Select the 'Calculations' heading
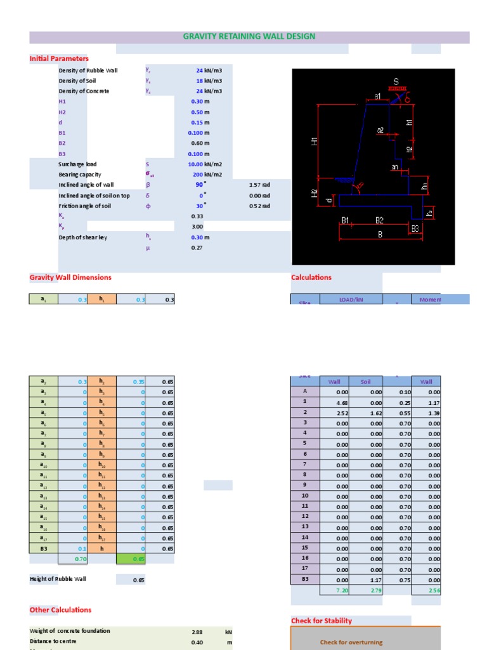Image resolution: width=487 pixels, height=650 pixels. pyautogui.click(x=311, y=277)
